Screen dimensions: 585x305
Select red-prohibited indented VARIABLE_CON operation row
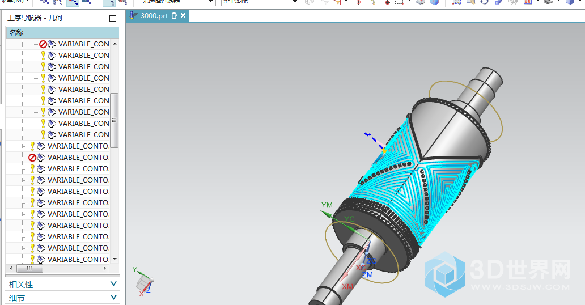(x=74, y=44)
